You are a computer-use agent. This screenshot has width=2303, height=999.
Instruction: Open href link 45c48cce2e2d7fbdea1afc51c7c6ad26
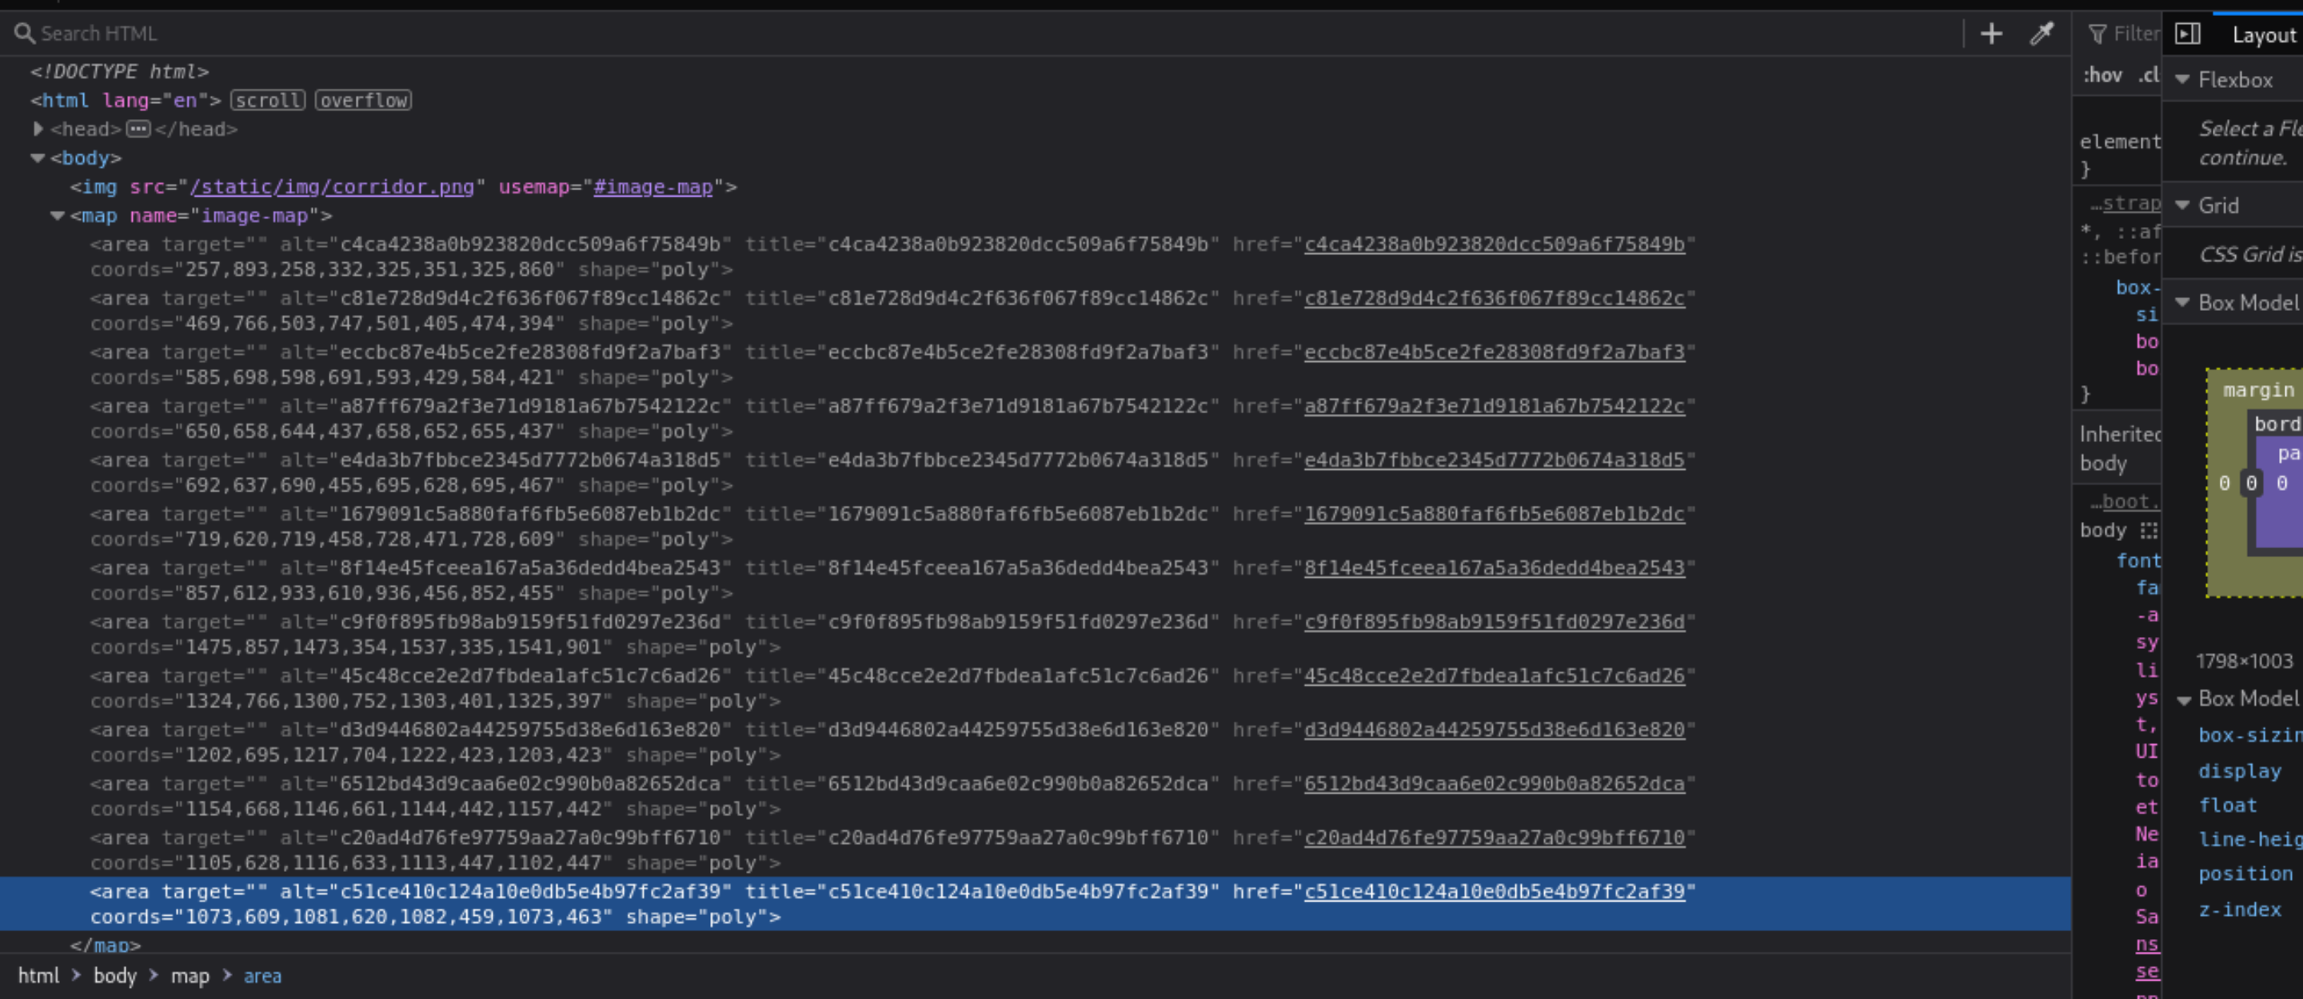tap(1494, 675)
